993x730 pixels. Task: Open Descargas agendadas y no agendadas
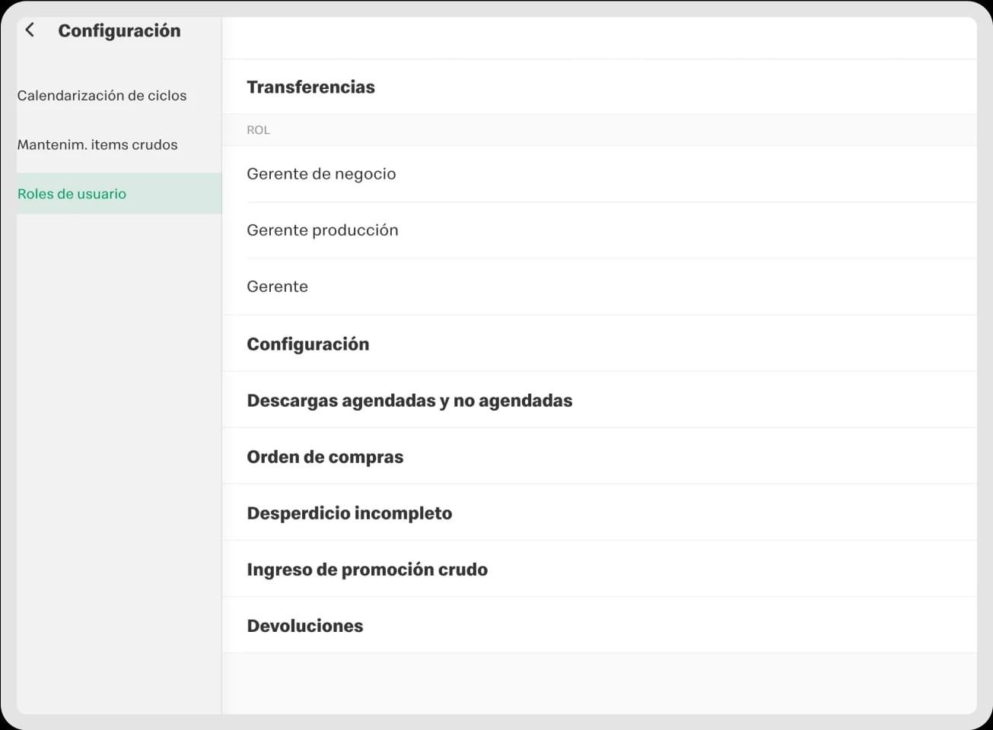click(409, 400)
